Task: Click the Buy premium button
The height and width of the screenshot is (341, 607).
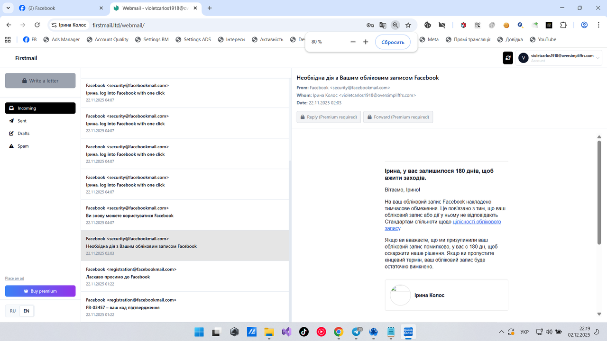Action: pyautogui.click(x=40, y=291)
